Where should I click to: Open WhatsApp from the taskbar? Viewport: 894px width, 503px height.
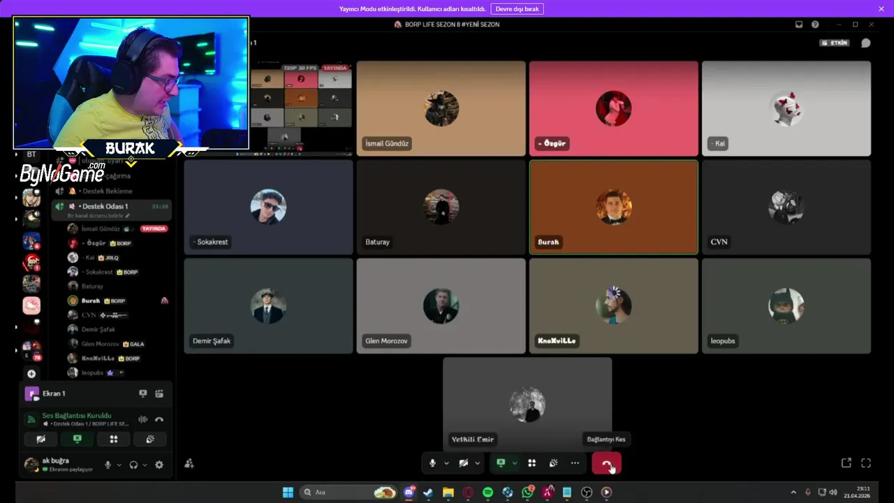[x=527, y=493]
